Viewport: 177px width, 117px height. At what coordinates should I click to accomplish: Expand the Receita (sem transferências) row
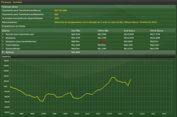(3, 34)
